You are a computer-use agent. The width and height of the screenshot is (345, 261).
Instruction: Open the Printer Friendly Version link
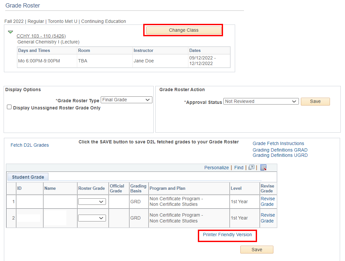227,235
